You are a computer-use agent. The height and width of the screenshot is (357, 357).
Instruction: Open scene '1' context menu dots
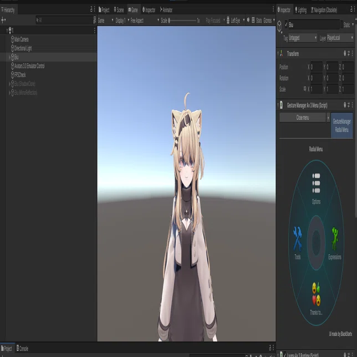[x=94, y=30]
